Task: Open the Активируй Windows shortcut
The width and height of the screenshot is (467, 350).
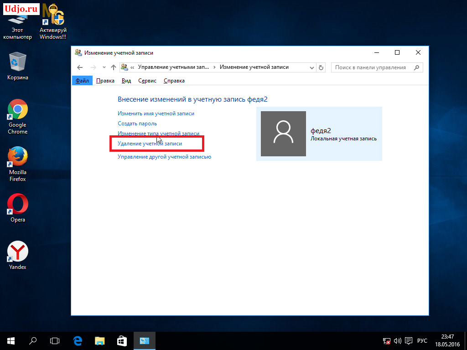Action: click(53, 22)
